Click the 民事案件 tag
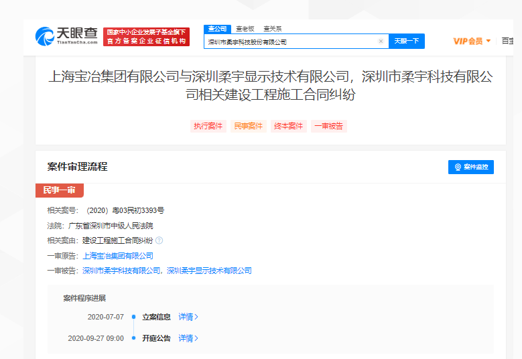Viewport: 522px width, 359px height. pyautogui.click(x=249, y=126)
